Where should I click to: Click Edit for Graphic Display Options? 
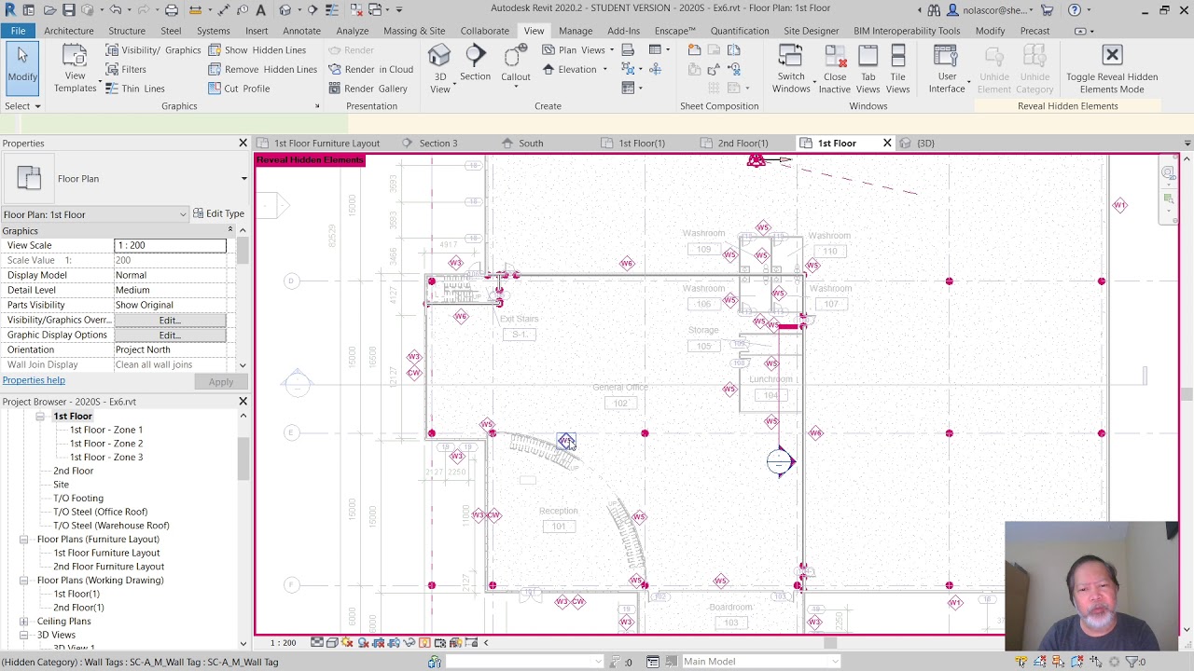click(170, 335)
